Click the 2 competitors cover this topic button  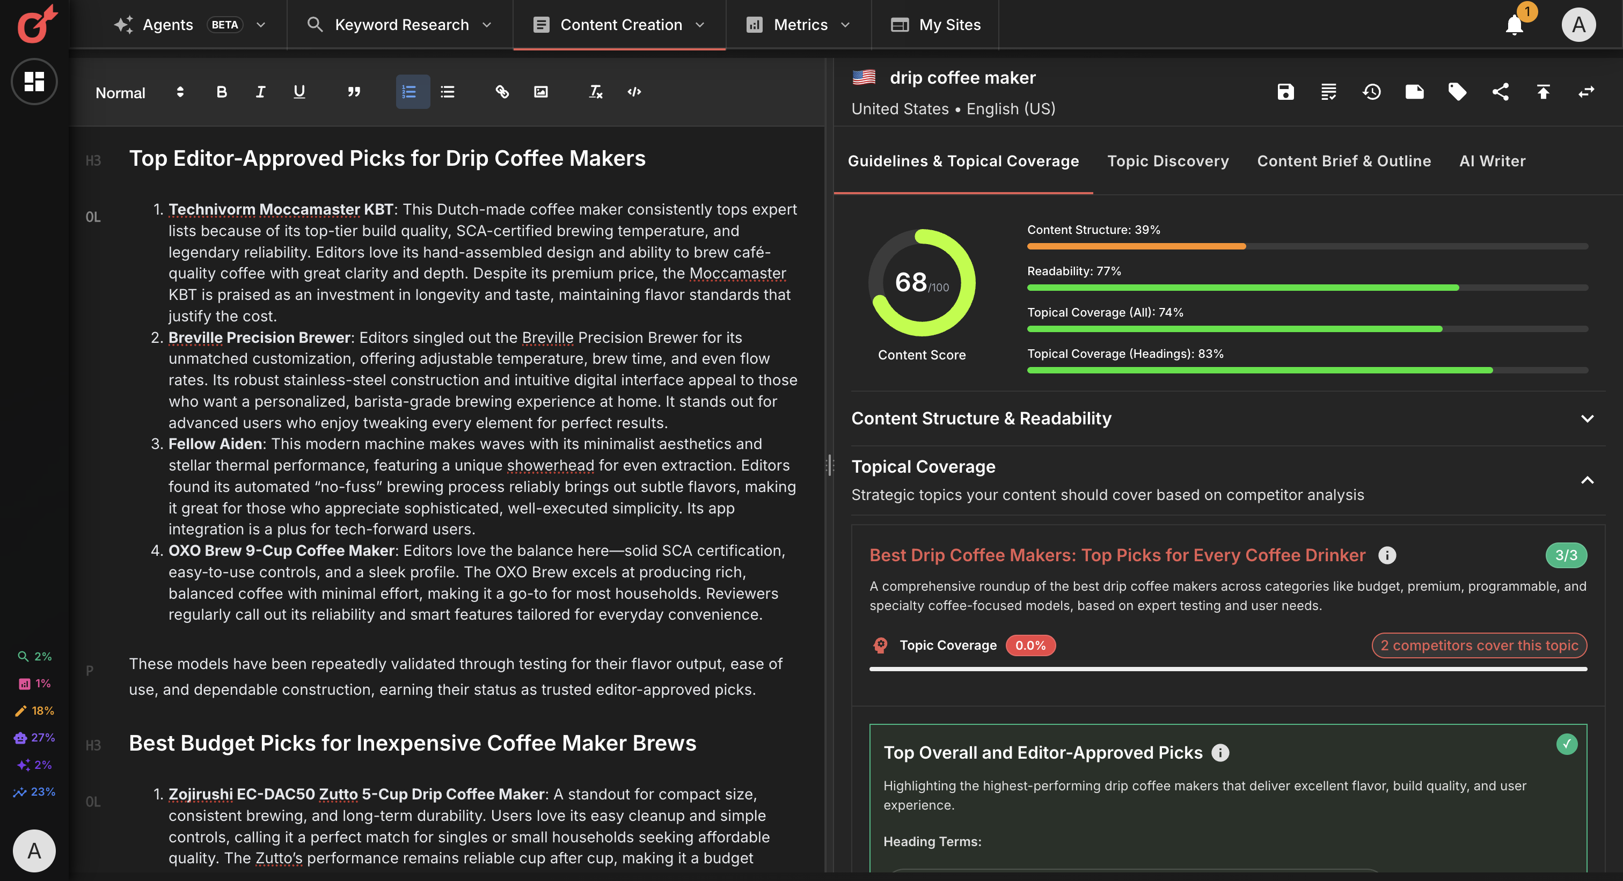(1479, 645)
